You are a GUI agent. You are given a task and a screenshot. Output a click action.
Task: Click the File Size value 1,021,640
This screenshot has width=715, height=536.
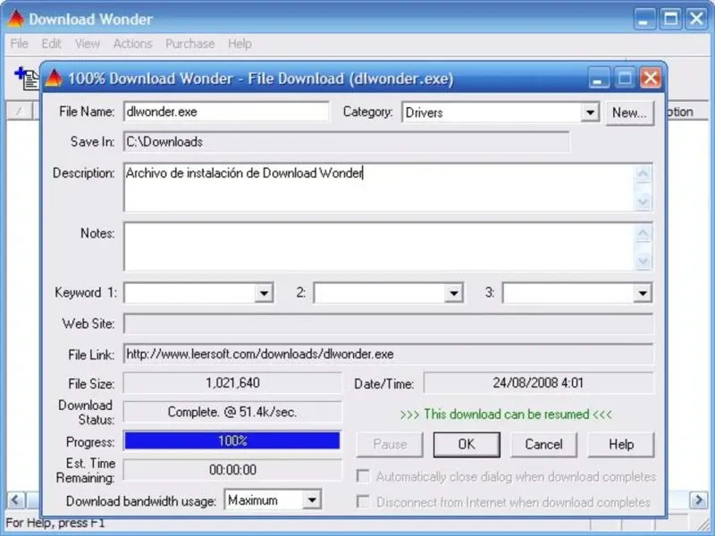coord(232,383)
